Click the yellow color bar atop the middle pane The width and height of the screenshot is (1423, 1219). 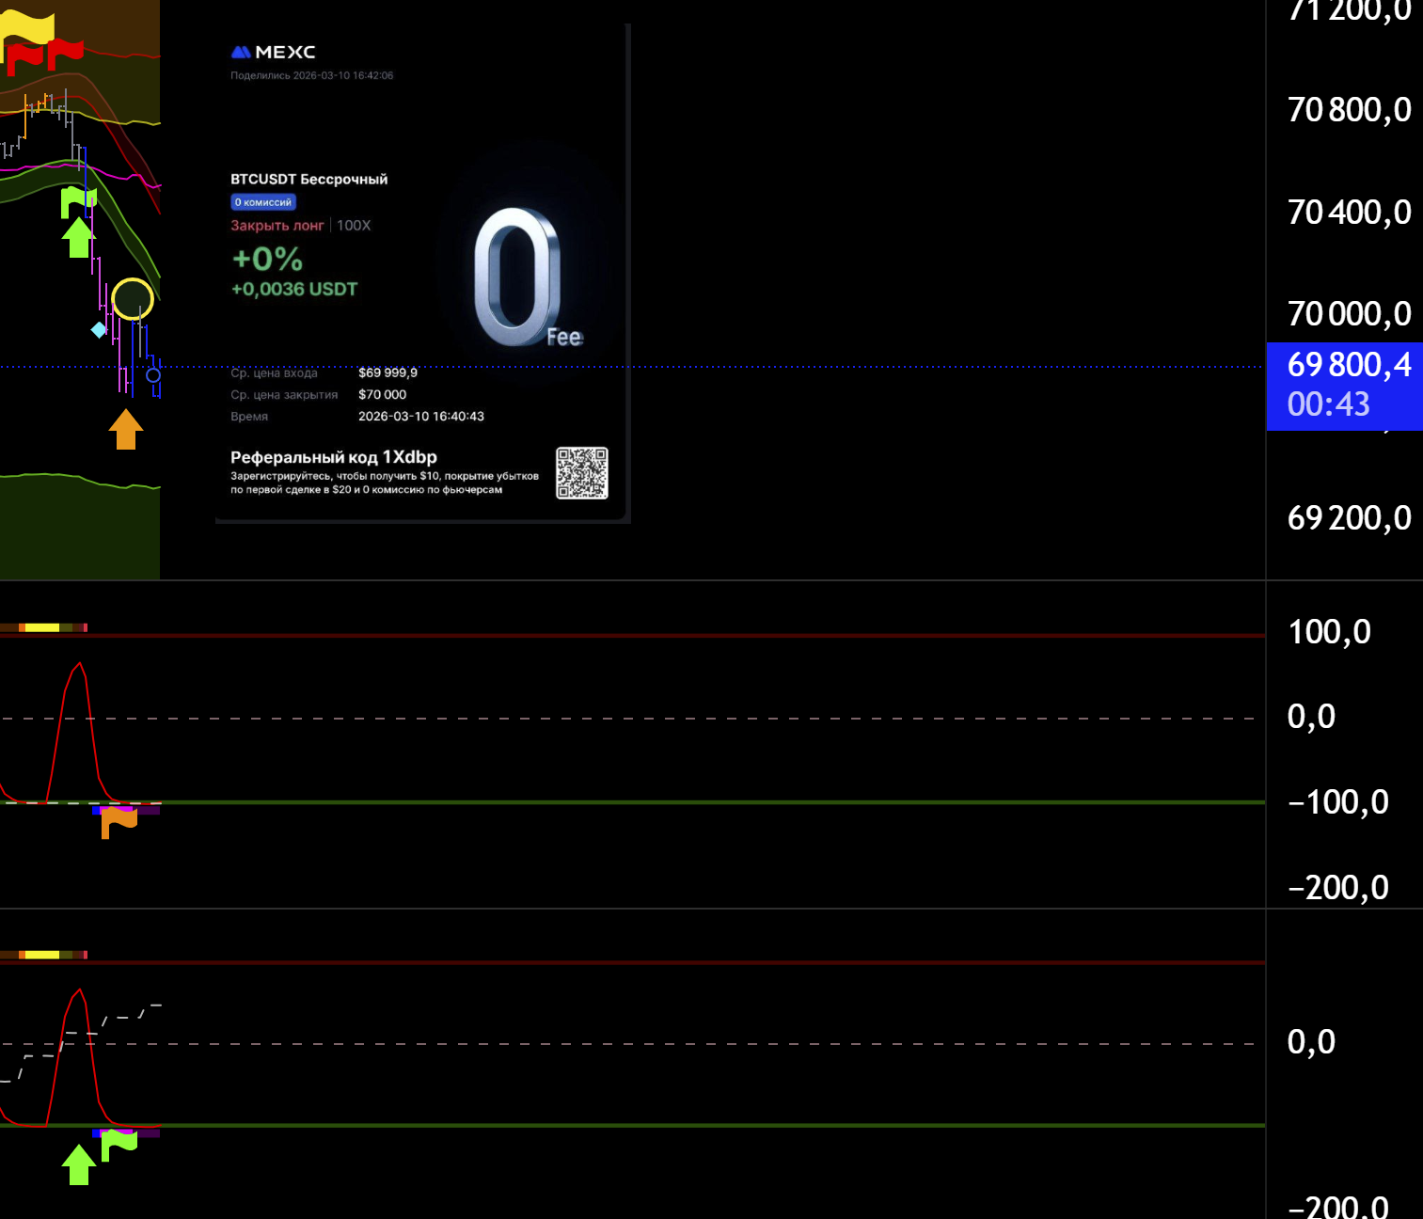[x=42, y=627]
